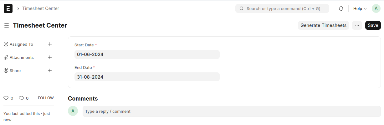Click the Generate Timesheets button

point(324,25)
